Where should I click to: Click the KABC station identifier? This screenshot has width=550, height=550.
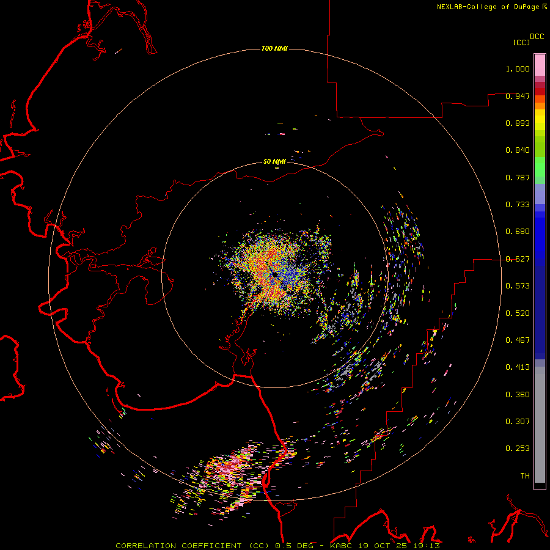click(342, 546)
